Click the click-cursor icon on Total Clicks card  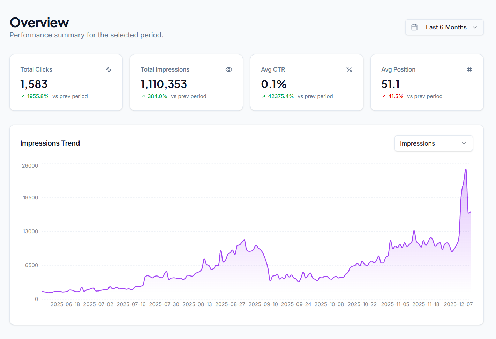108,69
